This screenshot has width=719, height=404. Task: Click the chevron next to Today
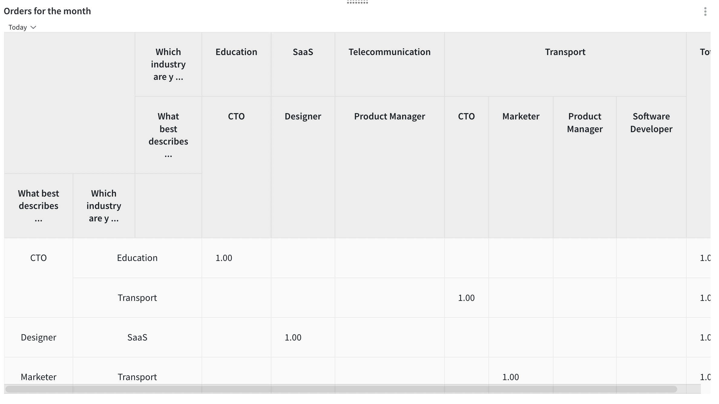coord(34,27)
